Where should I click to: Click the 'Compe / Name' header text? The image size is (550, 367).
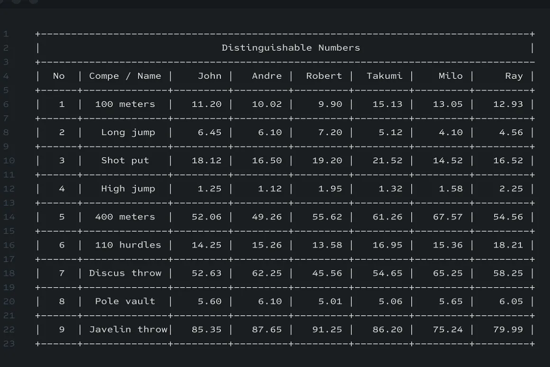click(125, 76)
